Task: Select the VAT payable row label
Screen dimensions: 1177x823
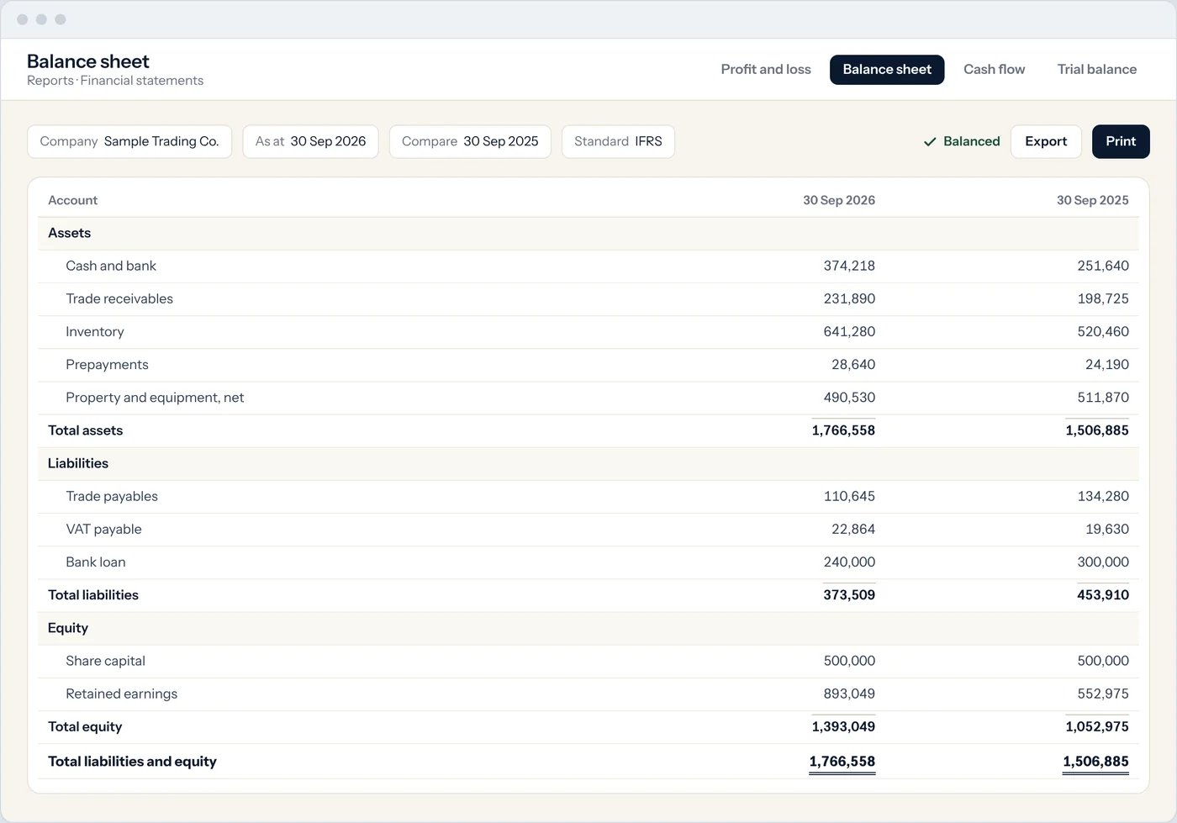Action: pyautogui.click(x=103, y=529)
